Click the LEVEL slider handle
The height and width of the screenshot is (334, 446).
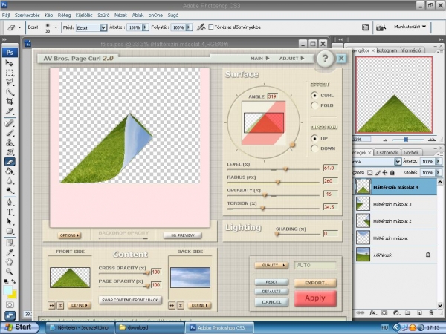286,169
